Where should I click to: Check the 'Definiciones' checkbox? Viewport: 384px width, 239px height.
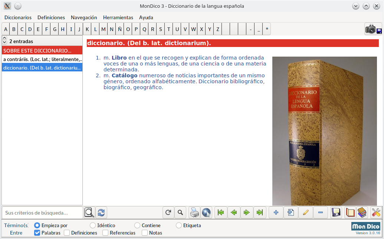click(67, 233)
